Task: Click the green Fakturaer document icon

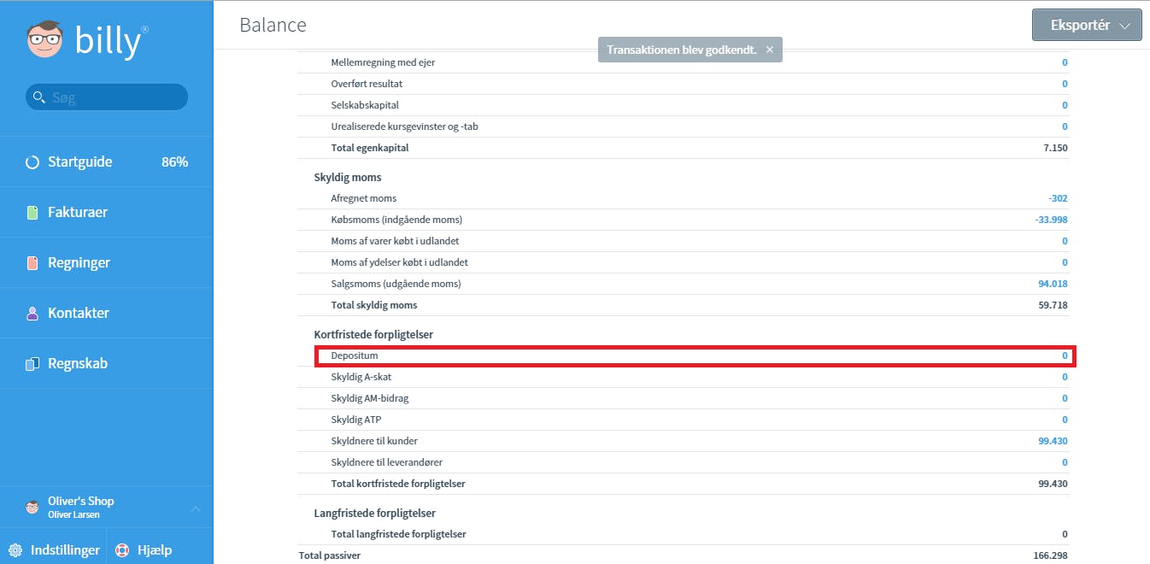Action: [32, 212]
